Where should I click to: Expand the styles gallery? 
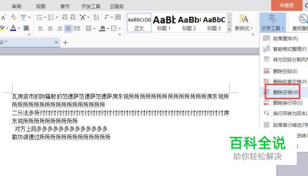(x=229, y=29)
